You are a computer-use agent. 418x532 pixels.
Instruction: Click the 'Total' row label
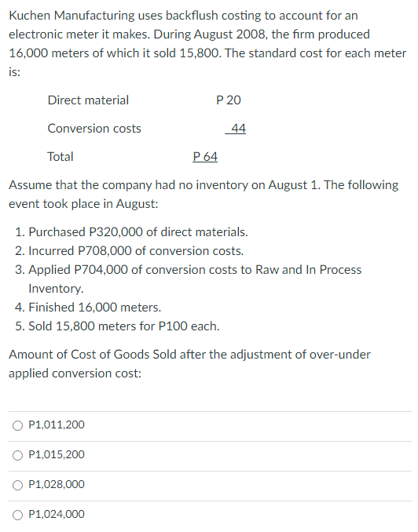click(60, 157)
